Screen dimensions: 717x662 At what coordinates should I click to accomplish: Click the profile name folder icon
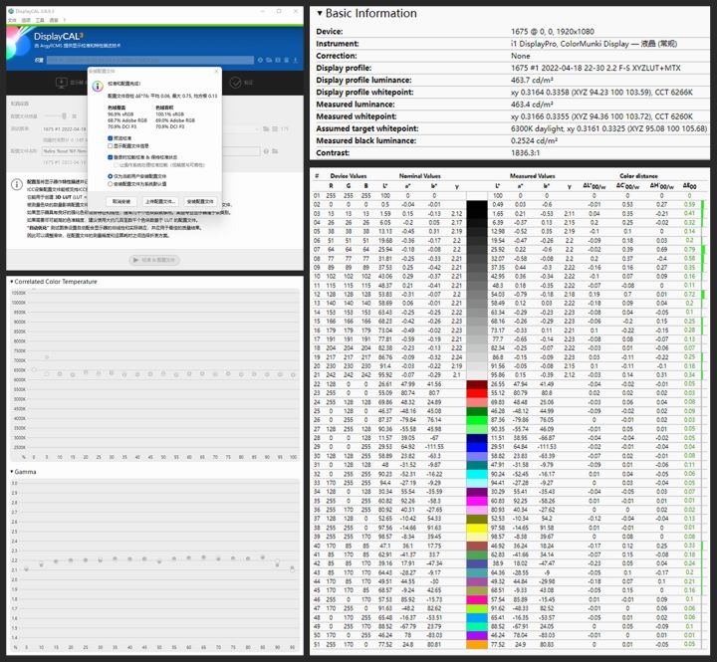click(275, 151)
